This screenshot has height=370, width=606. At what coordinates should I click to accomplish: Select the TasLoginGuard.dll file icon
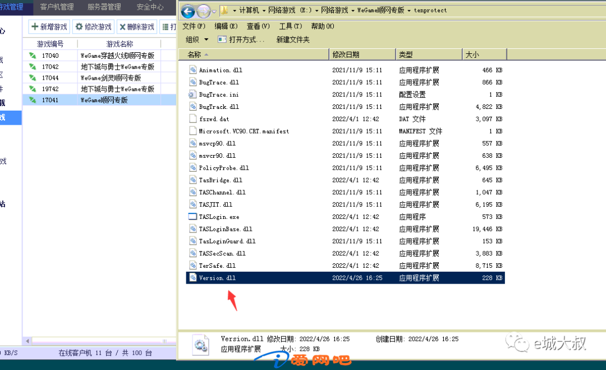pos(193,241)
